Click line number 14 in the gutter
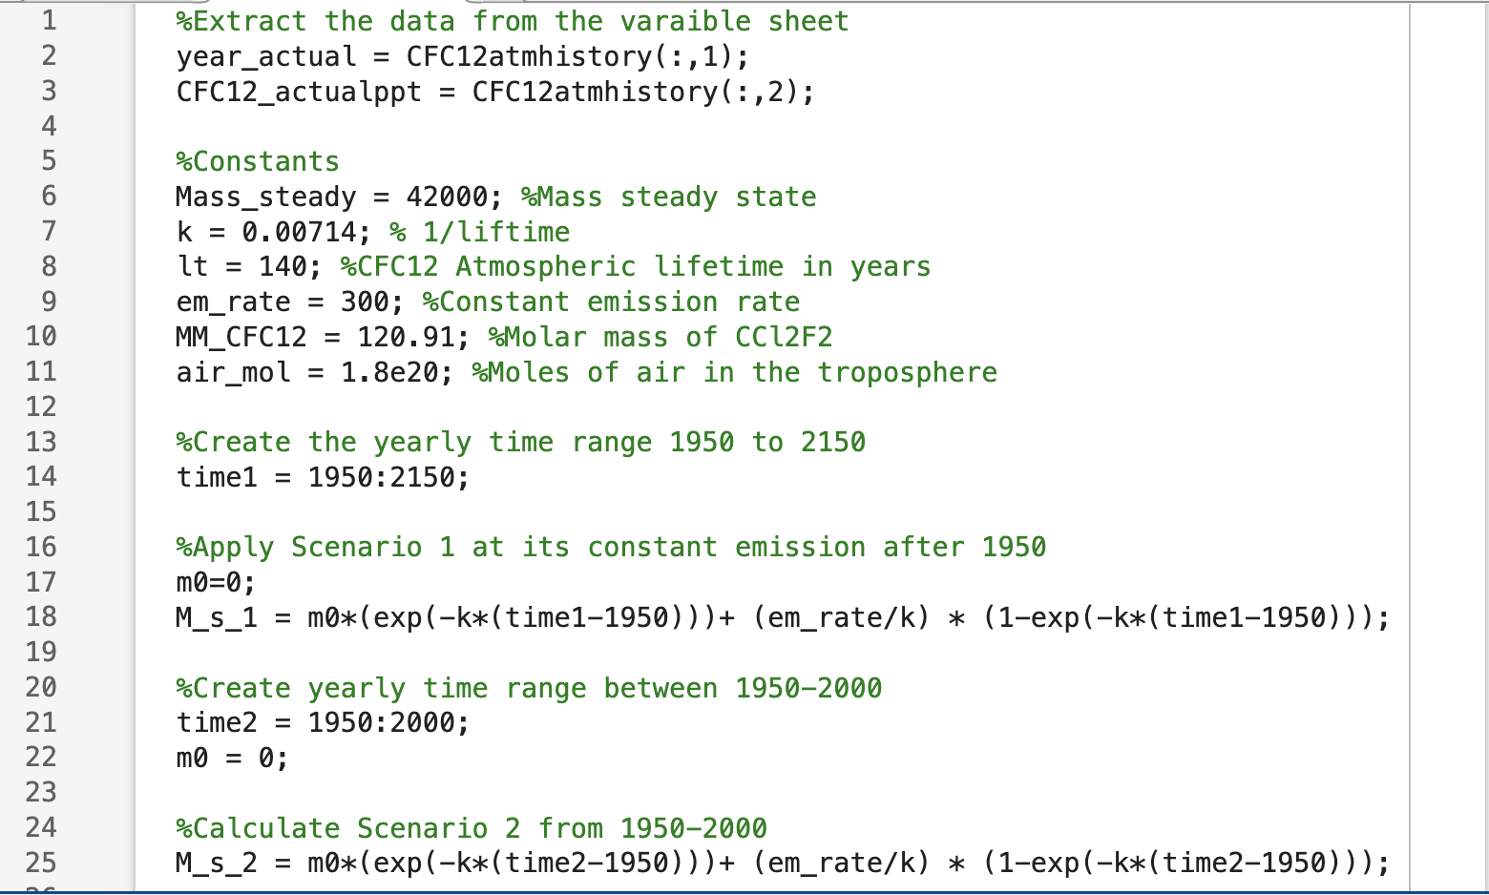 click(x=41, y=476)
